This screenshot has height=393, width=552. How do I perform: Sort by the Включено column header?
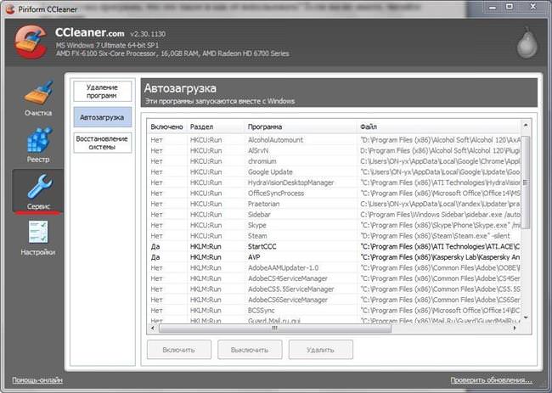coord(166,127)
